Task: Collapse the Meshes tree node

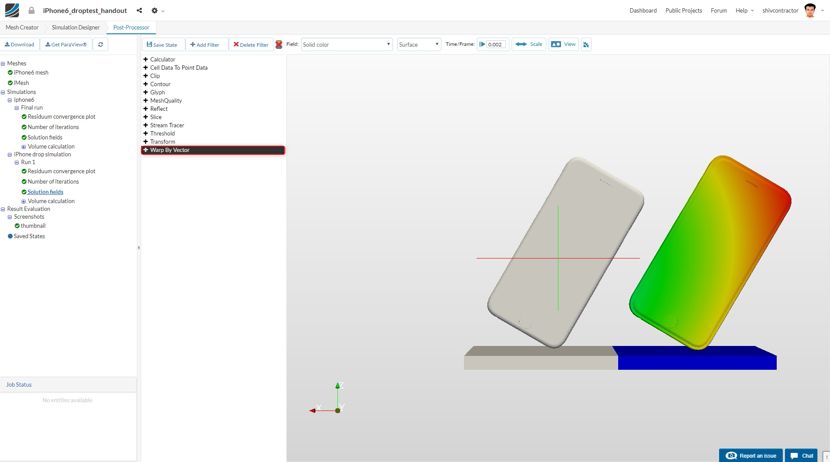Action: pyautogui.click(x=3, y=64)
